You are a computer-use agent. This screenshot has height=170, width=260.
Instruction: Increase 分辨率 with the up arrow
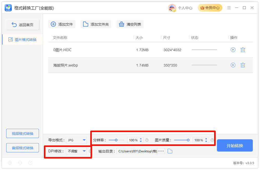pos(141,139)
